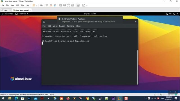Open the GNOME power system menu

point(174,14)
